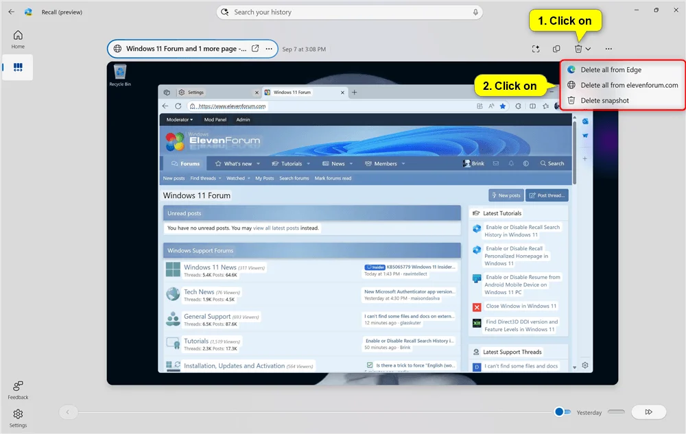Click the Yesterday timeline segment

pyautogui.click(x=616, y=411)
